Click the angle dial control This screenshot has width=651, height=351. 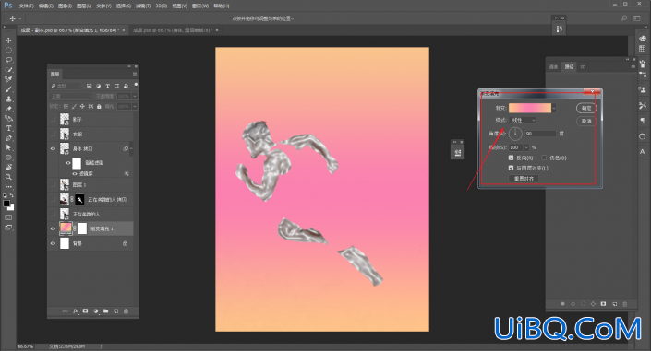pos(515,134)
